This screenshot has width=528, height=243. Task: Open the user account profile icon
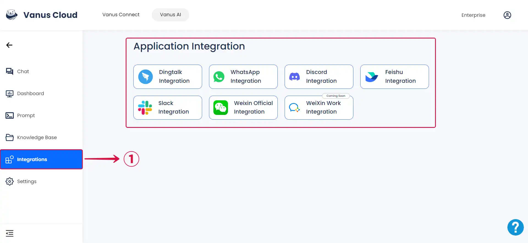coord(507,15)
